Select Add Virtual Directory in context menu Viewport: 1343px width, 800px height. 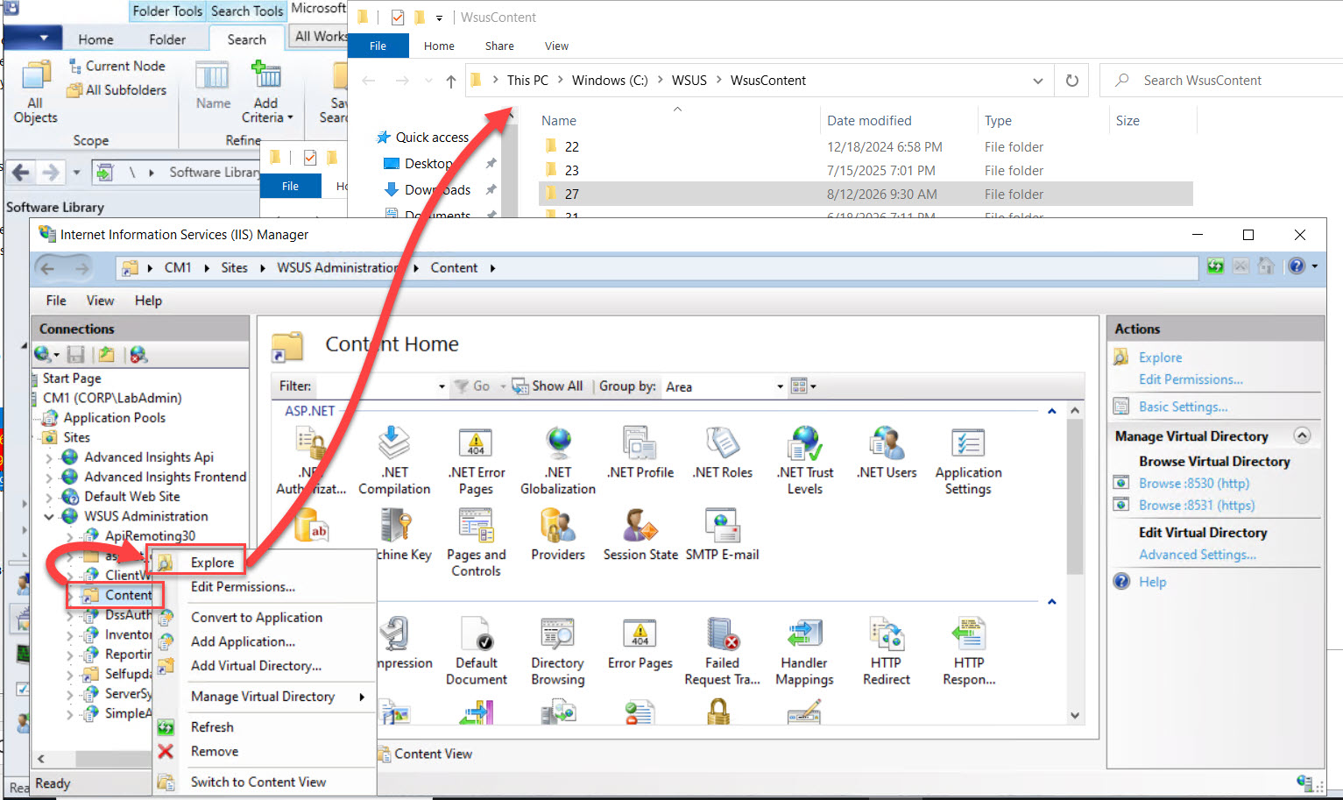click(256, 666)
